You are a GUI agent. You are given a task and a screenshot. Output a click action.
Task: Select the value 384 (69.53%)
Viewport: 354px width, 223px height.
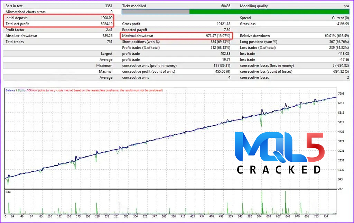[x=220, y=42]
